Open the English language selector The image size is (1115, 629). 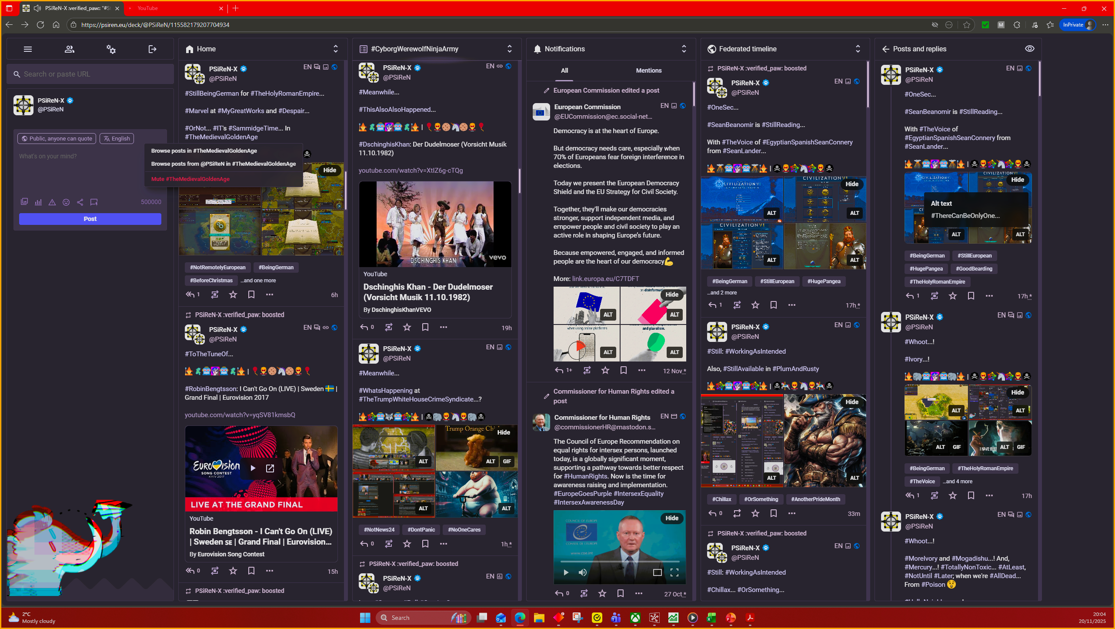pos(117,139)
